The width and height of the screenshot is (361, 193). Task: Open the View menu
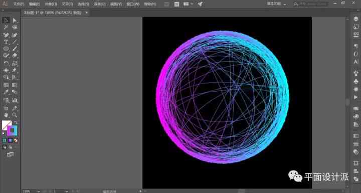point(116,4)
